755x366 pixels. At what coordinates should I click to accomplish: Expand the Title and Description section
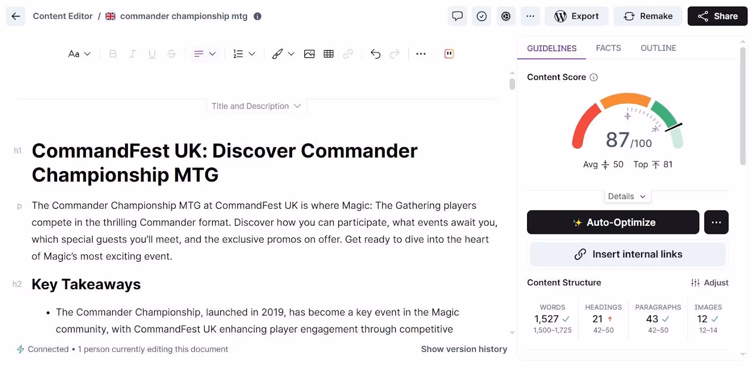[x=256, y=106]
